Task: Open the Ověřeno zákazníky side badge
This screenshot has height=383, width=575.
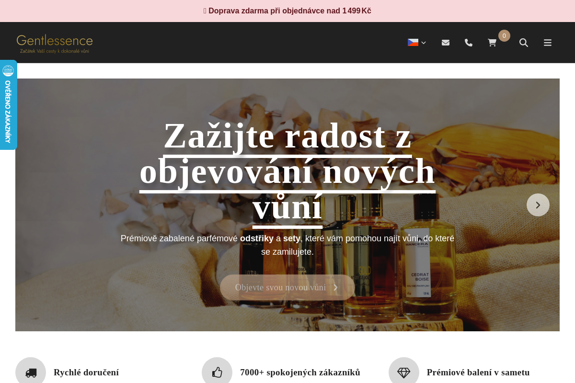Action: click(8, 105)
